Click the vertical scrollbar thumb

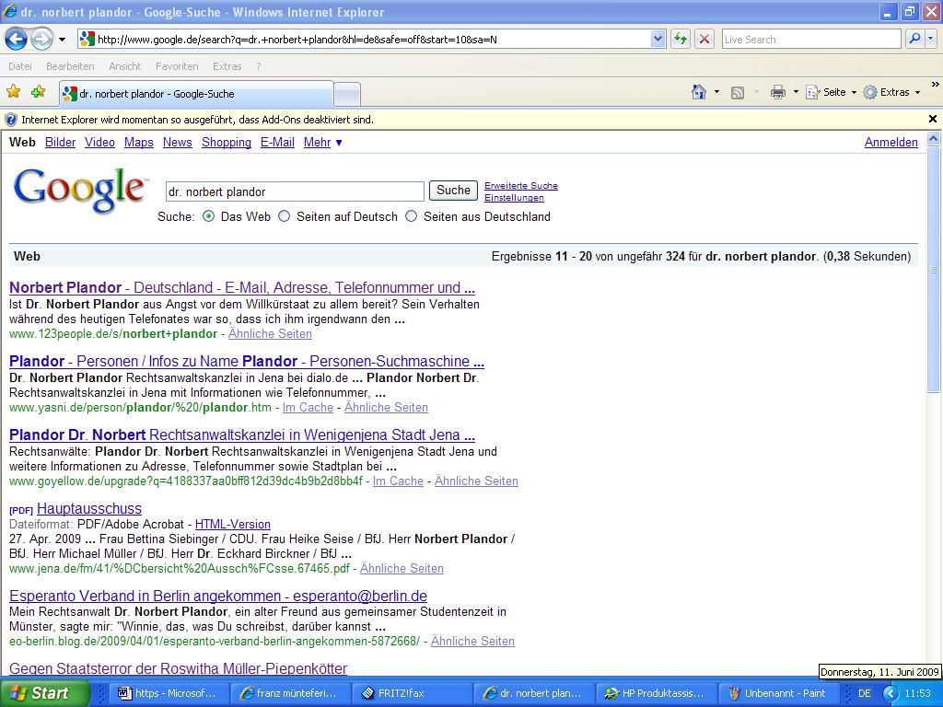click(x=934, y=271)
